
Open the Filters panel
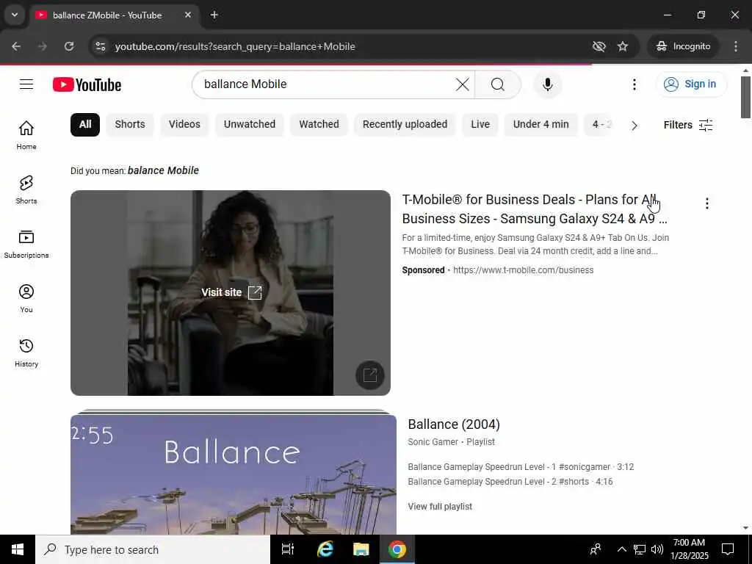pos(688,125)
